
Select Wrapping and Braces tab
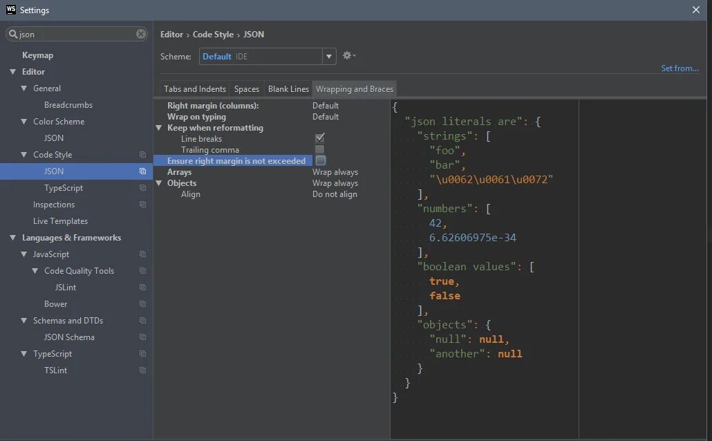coord(355,89)
